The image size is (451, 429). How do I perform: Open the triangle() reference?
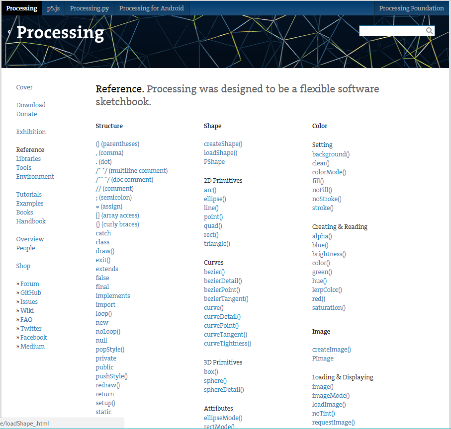217,243
